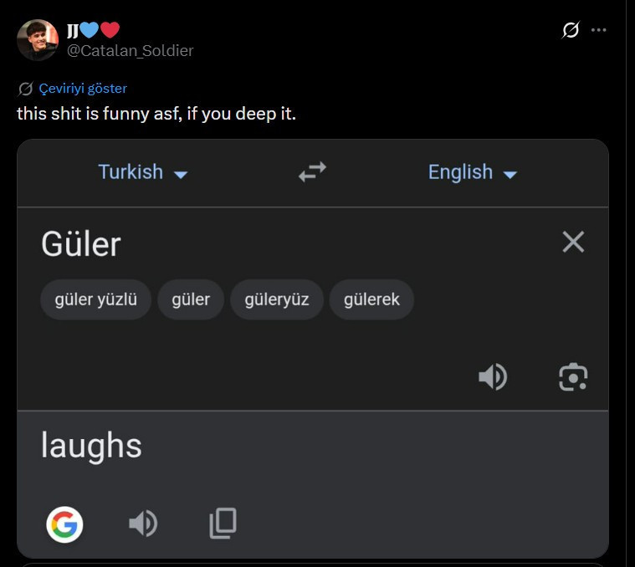Visit the @Catalan_Soldier handle link
The height and width of the screenshot is (567, 635).
click(130, 51)
